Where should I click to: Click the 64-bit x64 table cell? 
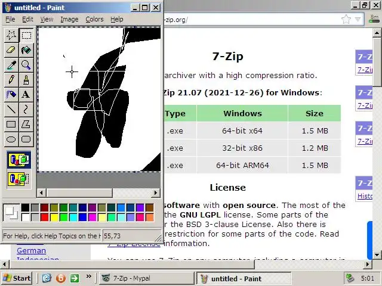tap(242, 130)
